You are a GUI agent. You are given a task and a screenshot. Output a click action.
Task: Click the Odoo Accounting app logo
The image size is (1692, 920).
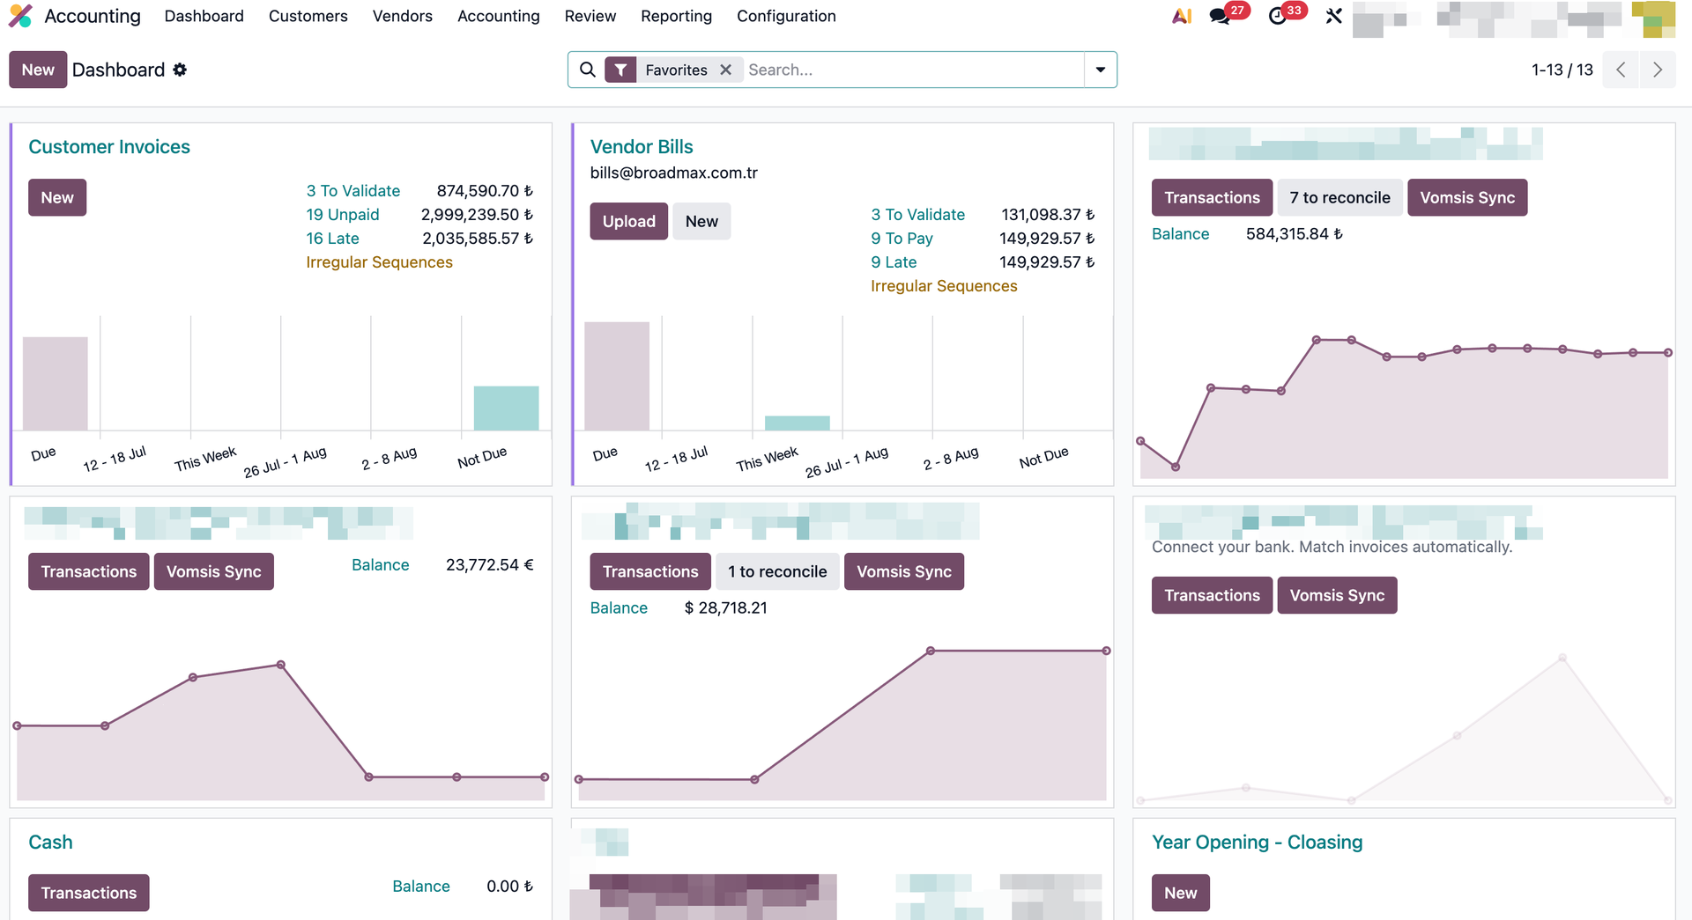click(20, 16)
